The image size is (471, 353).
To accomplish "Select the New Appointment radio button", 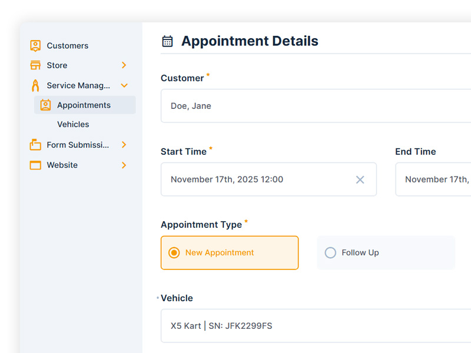I will [x=174, y=252].
